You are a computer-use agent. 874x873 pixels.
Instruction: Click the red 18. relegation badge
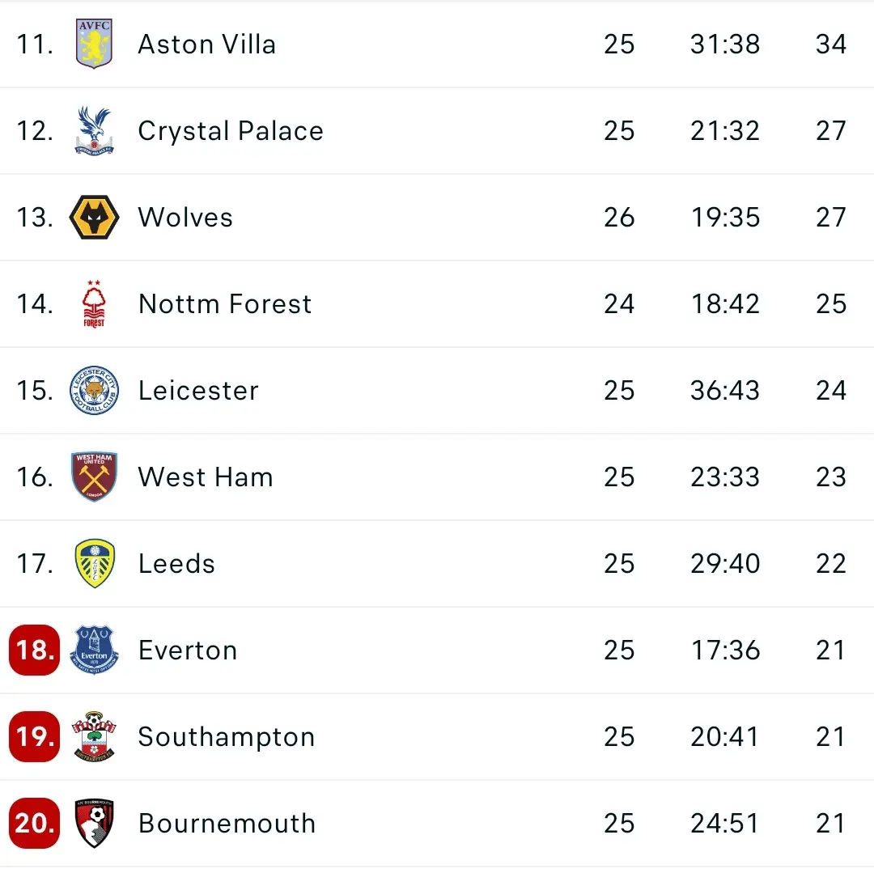[x=34, y=650]
